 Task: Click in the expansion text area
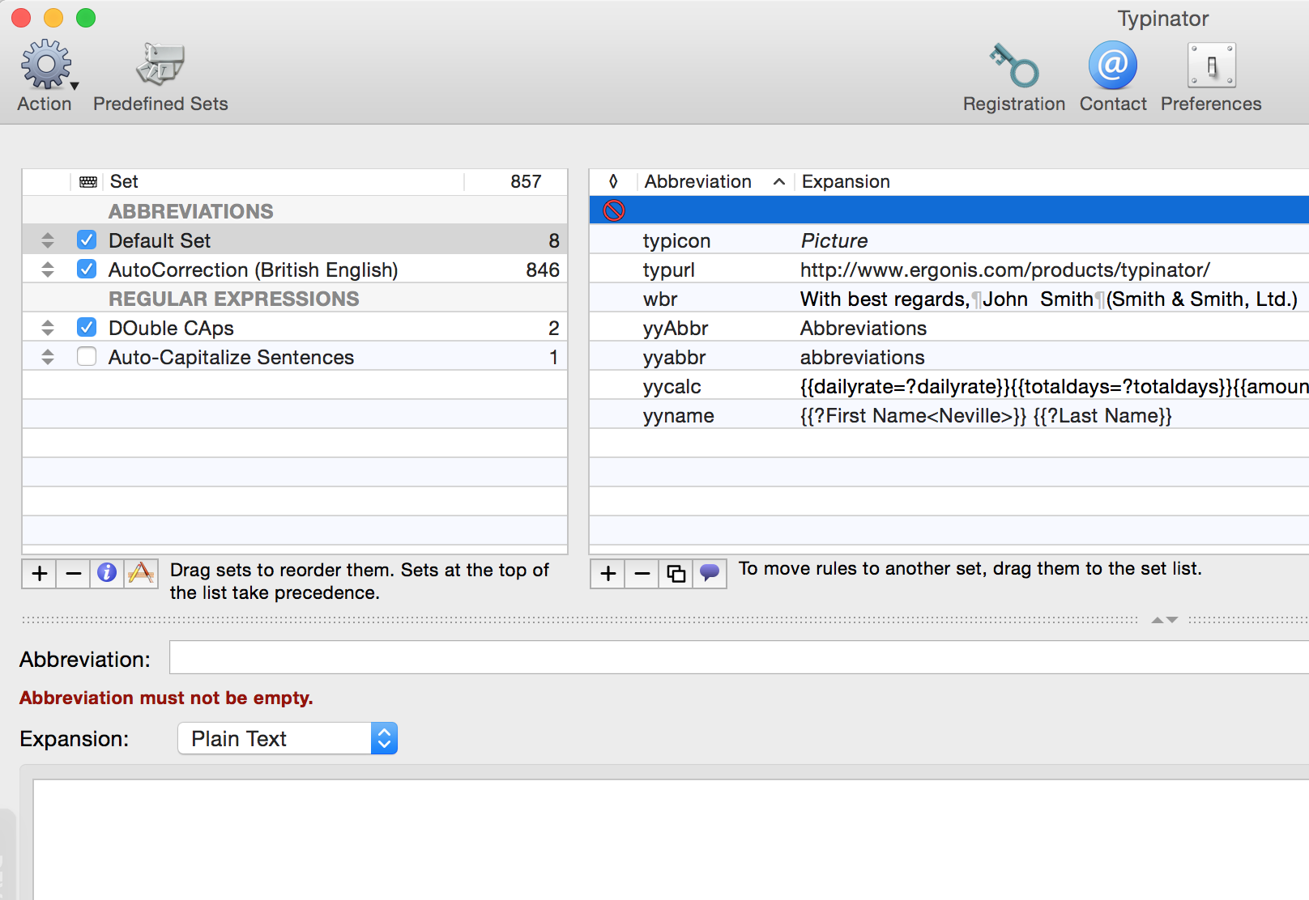pyautogui.click(x=671, y=840)
